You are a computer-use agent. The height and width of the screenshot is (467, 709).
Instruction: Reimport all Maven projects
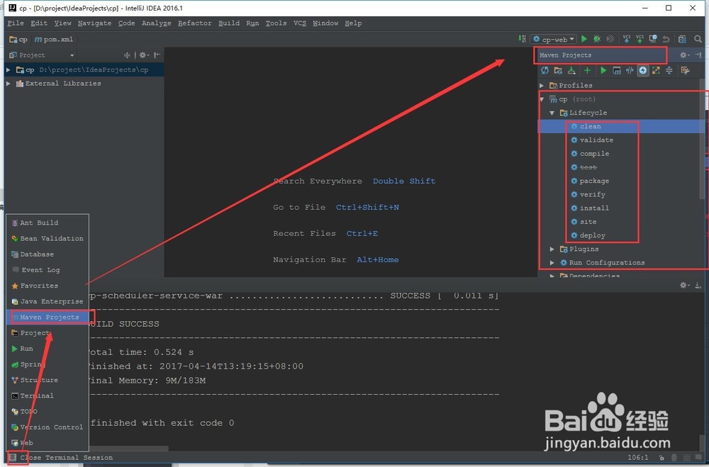click(x=545, y=70)
